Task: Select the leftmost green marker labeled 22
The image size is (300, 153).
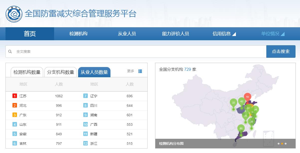Action: (233, 102)
